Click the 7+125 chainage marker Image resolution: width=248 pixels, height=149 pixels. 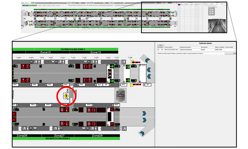(x=63, y=57)
